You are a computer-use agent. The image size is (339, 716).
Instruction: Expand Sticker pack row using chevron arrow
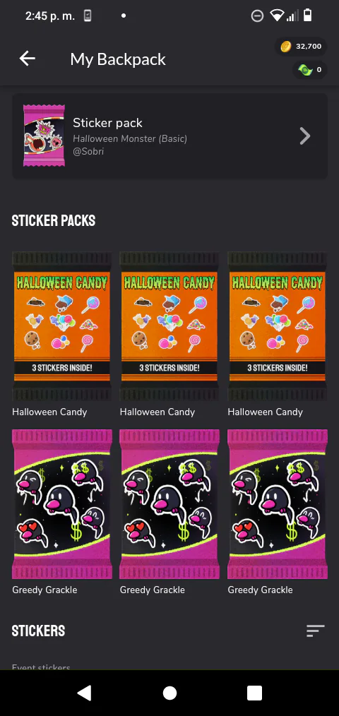[x=304, y=136]
